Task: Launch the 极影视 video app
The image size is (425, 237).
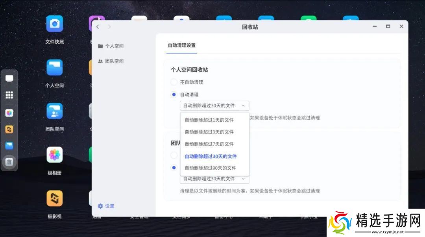Action: (54, 199)
